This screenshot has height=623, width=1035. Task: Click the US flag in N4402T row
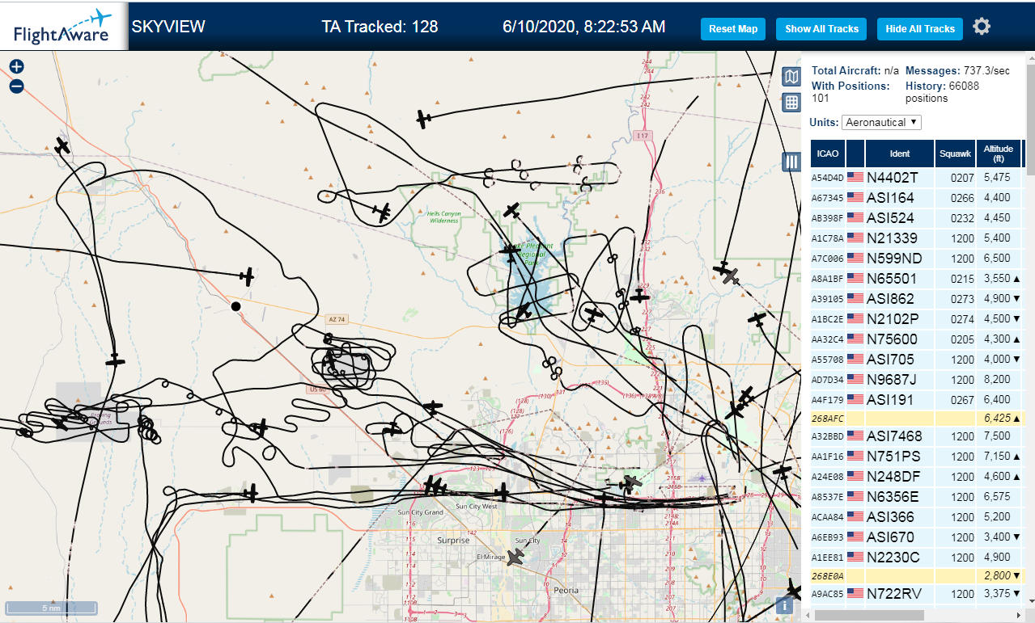pos(855,178)
